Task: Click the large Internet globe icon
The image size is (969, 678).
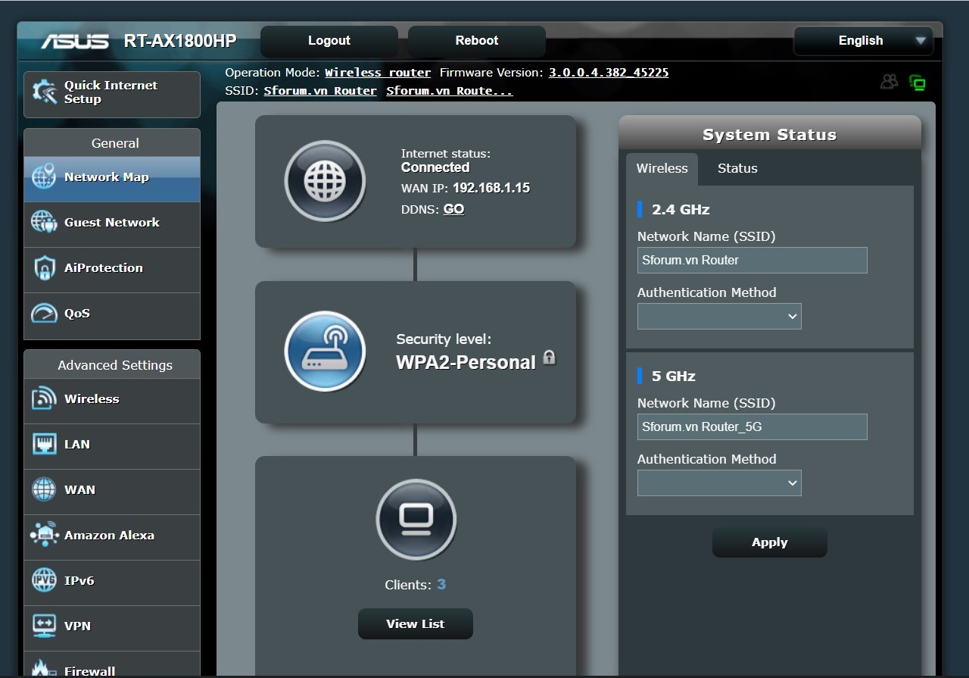Action: tap(325, 181)
